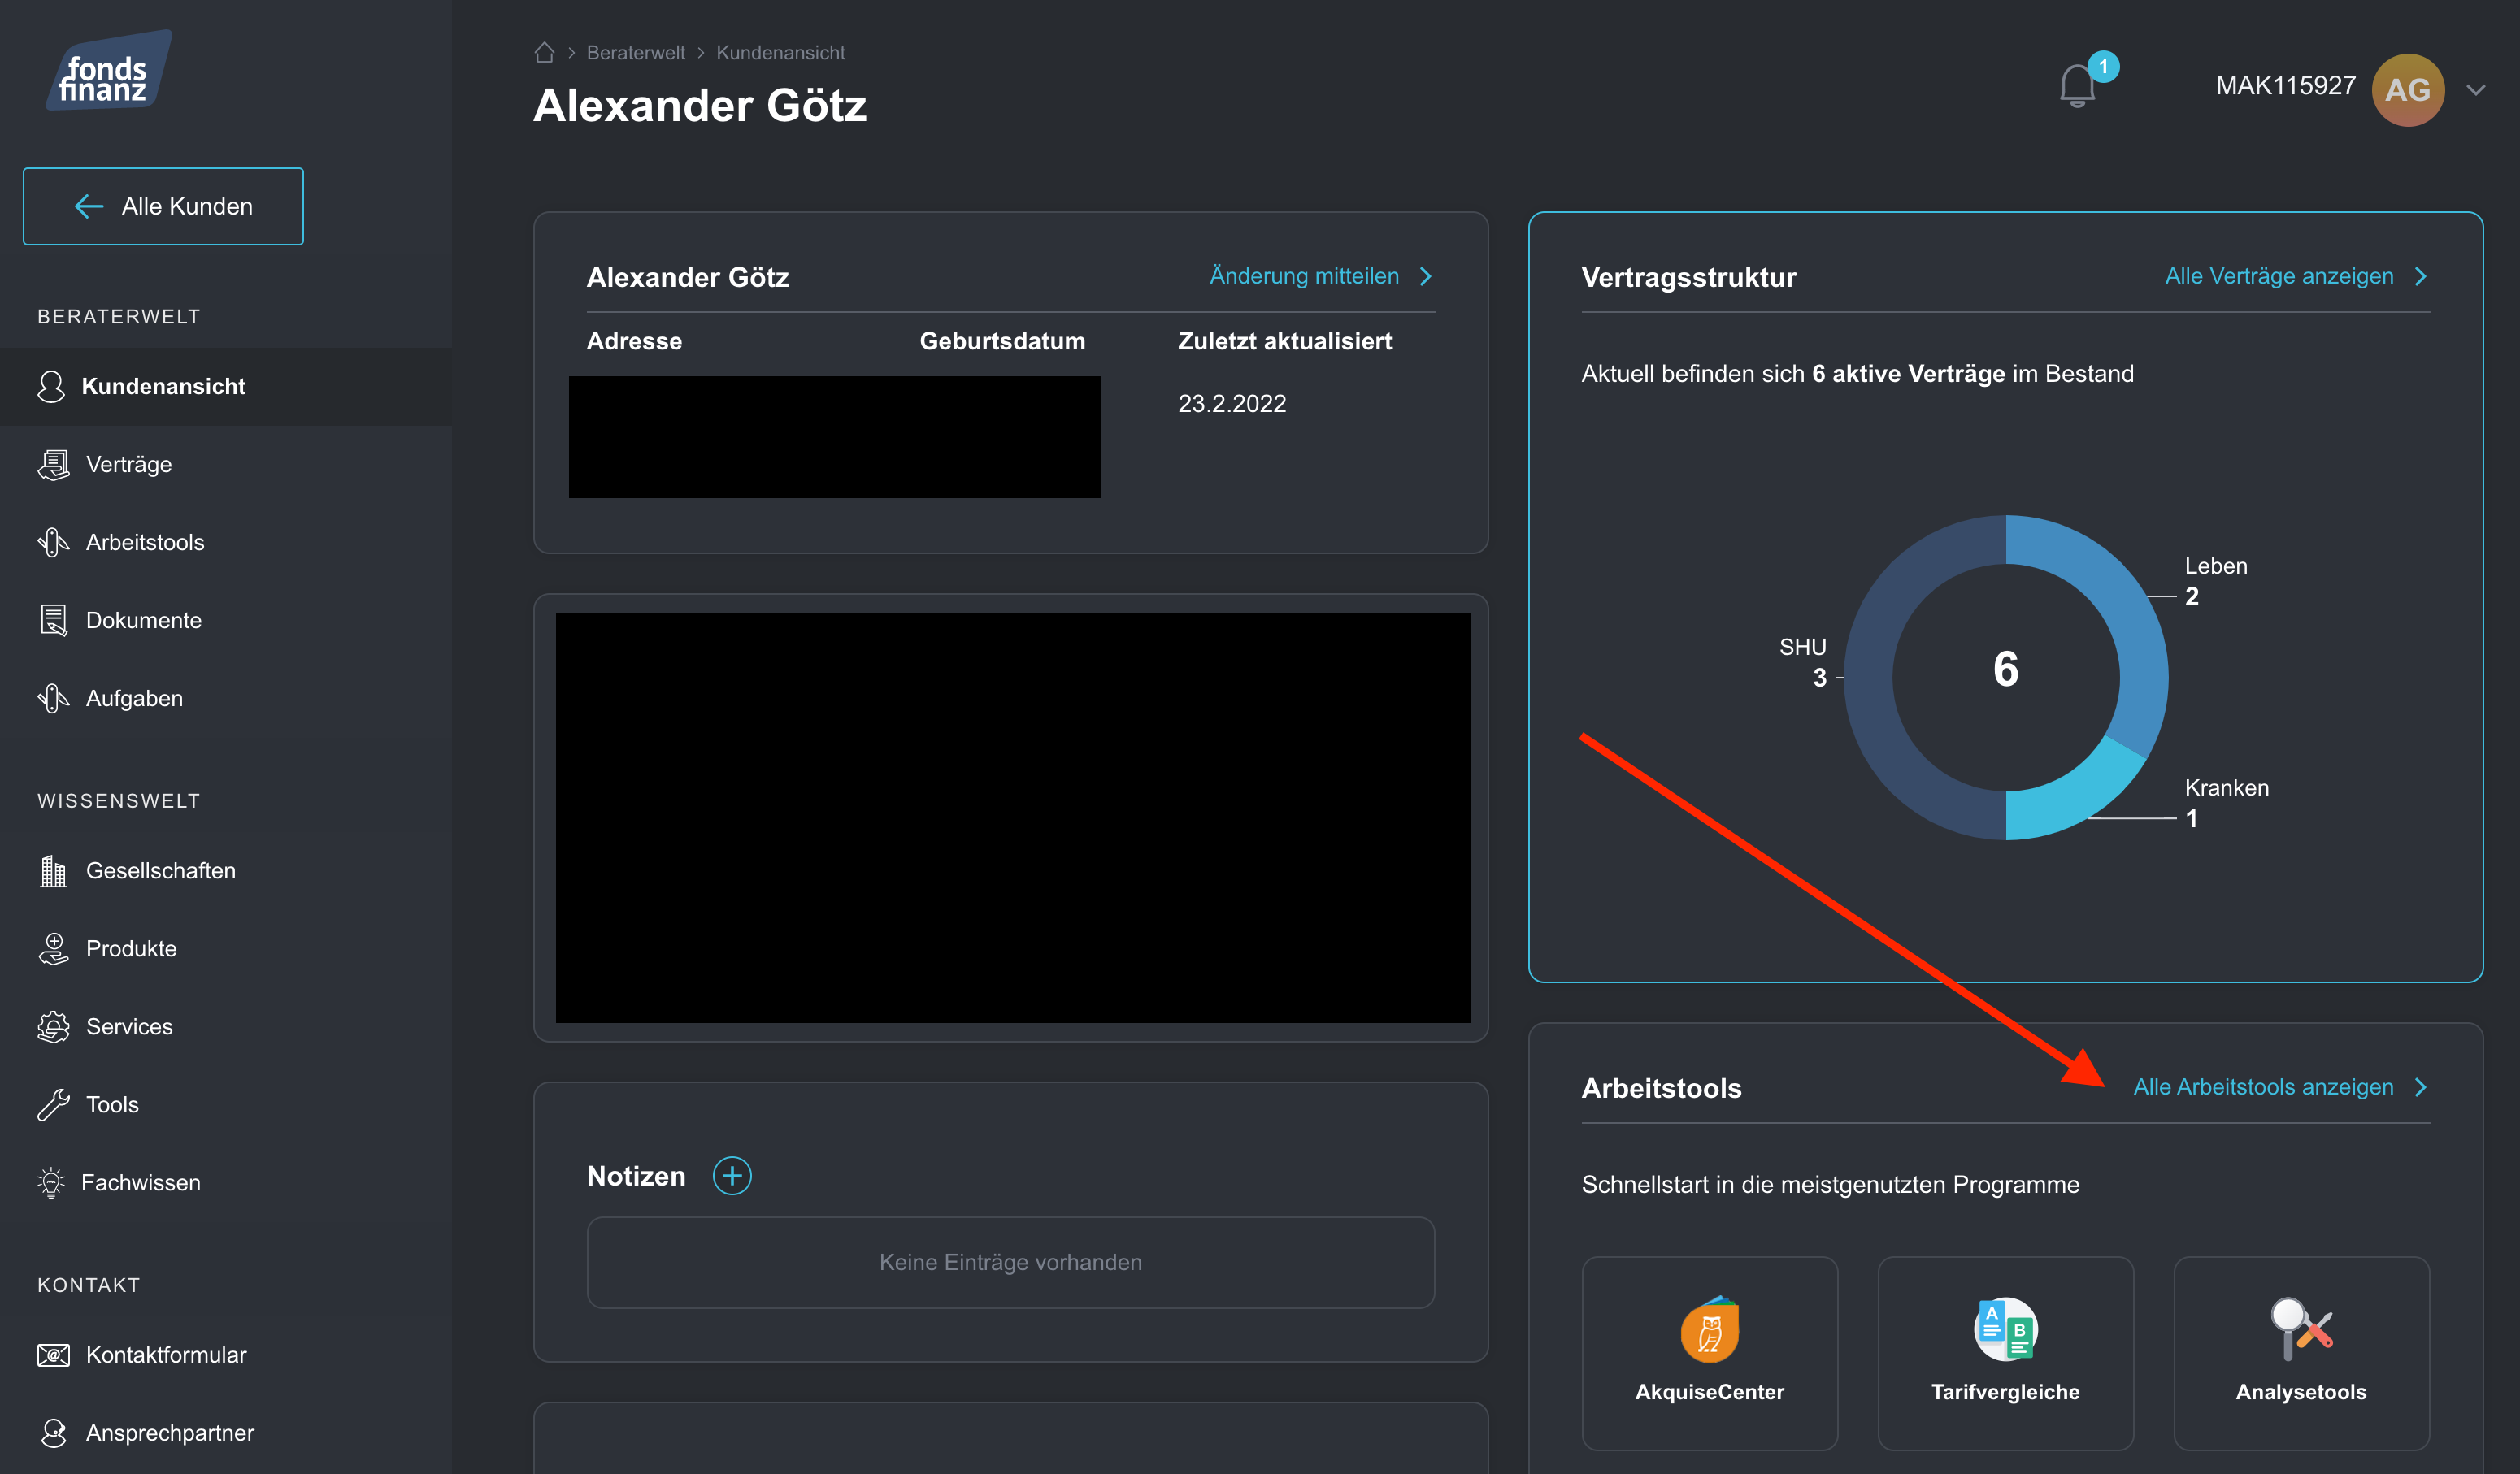The width and height of the screenshot is (2520, 1474).
Task: Click the home breadcrumb icon
Action: click(544, 53)
